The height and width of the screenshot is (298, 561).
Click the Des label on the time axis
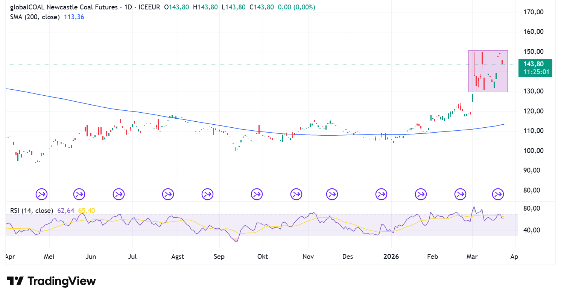tap(348, 257)
